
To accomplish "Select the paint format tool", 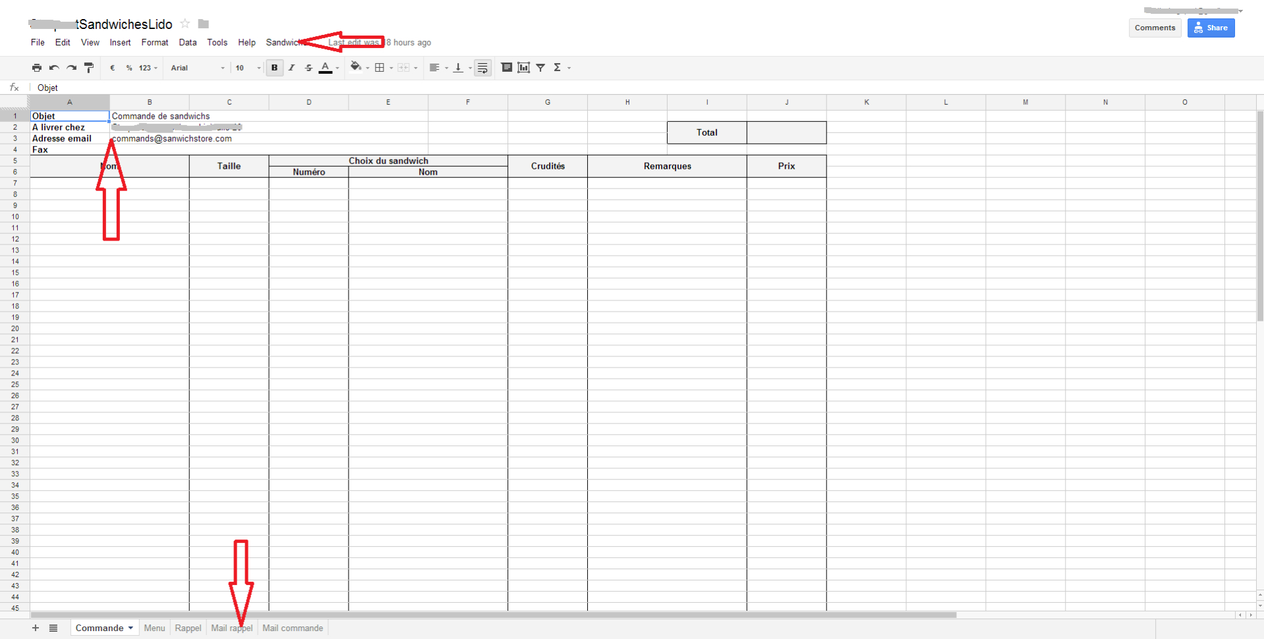I will (x=89, y=67).
